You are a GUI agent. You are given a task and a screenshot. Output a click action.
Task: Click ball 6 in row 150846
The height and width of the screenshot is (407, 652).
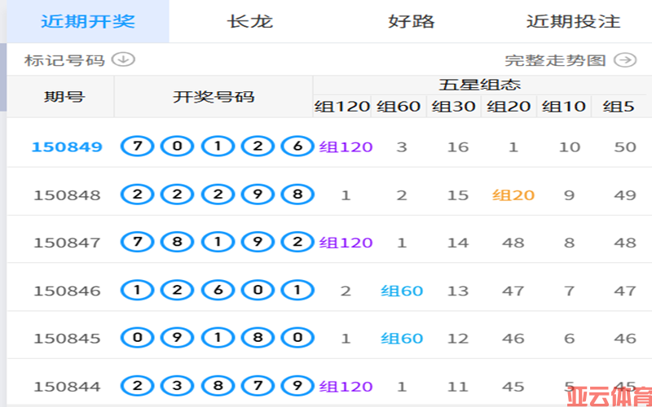(218, 291)
